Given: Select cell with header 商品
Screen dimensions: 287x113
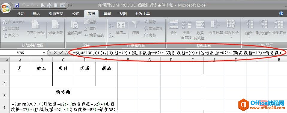Looking at the screenshot, I should [x=106, y=68].
